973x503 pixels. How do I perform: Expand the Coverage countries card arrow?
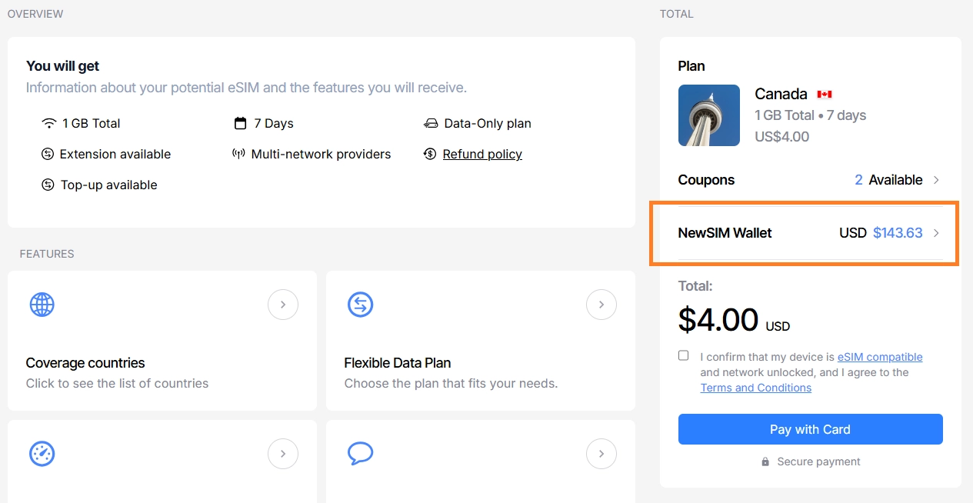(283, 305)
